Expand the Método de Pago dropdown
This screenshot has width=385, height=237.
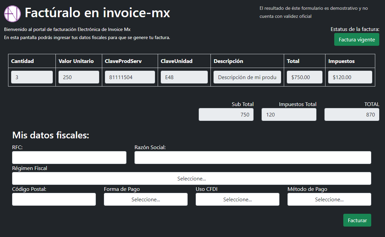329,199
